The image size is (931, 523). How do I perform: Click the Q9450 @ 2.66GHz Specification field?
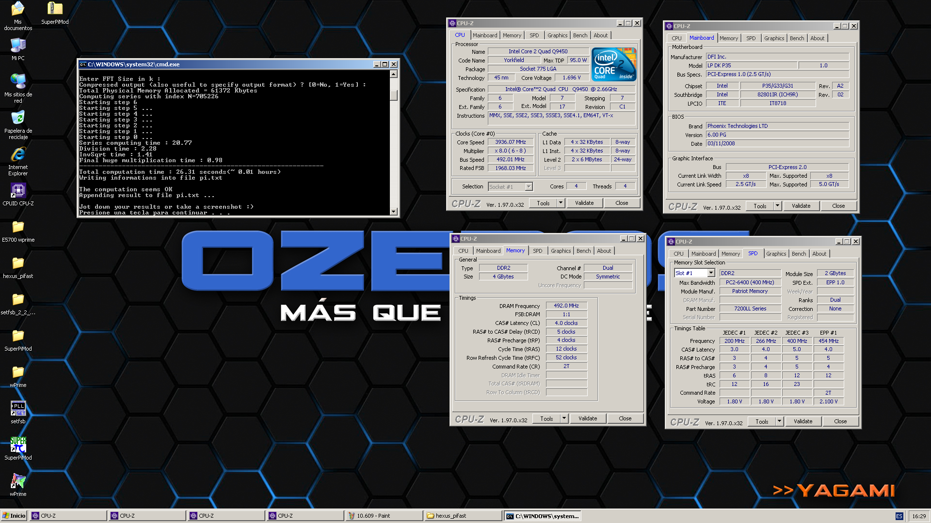(x=561, y=90)
